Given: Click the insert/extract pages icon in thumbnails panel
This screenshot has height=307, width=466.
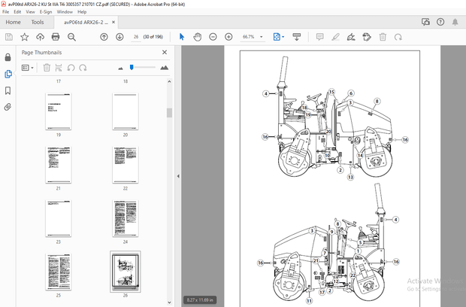Looking at the screenshot, I should pyautogui.click(x=59, y=68).
